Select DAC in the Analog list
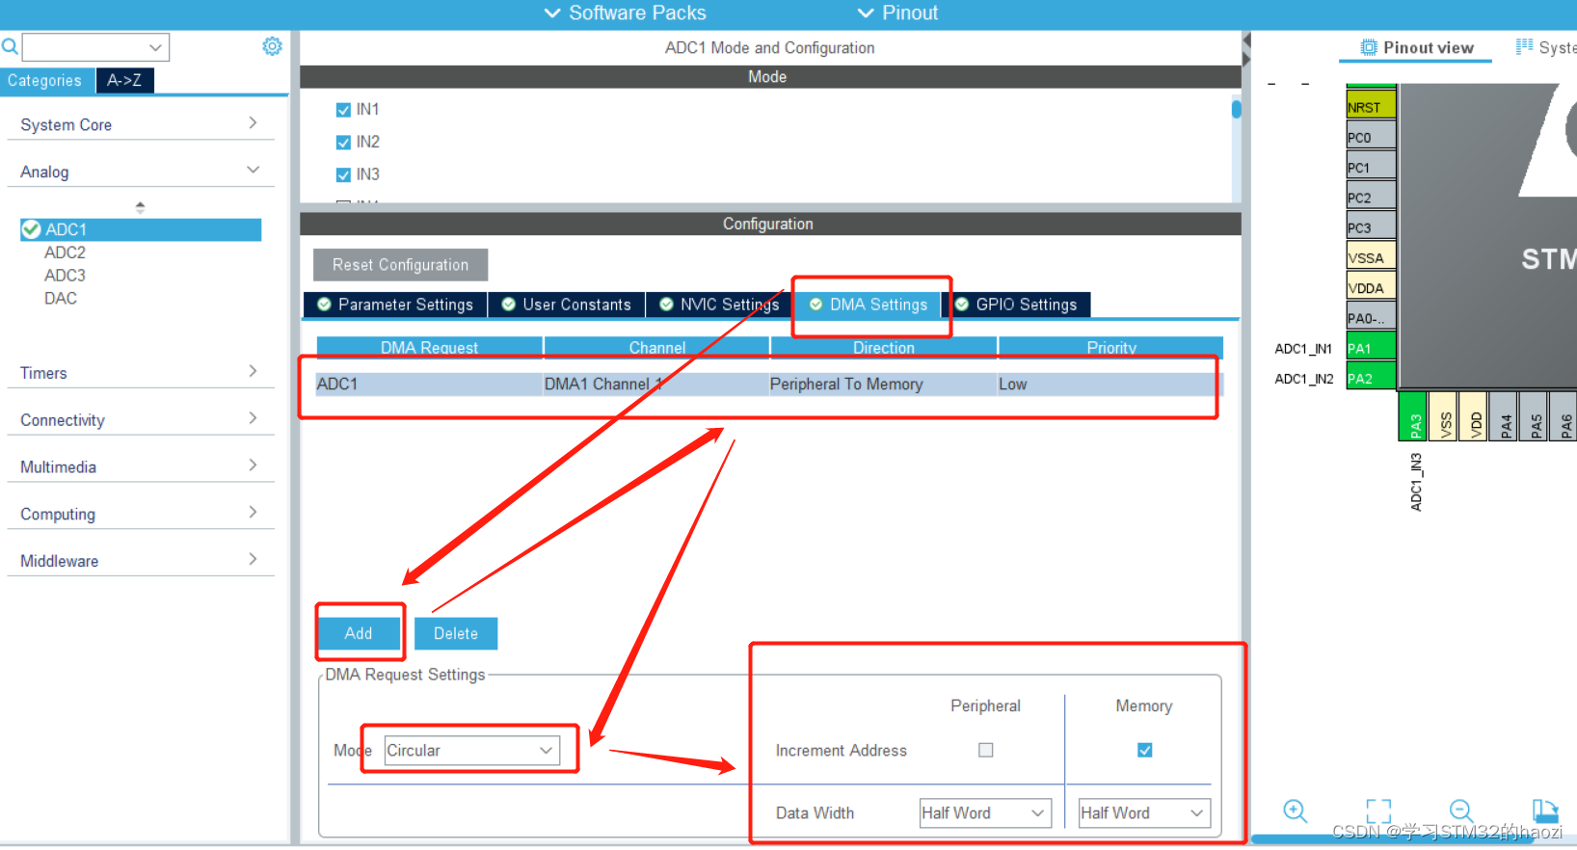Viewport: 1577px width, 850px height. (61, 299)
